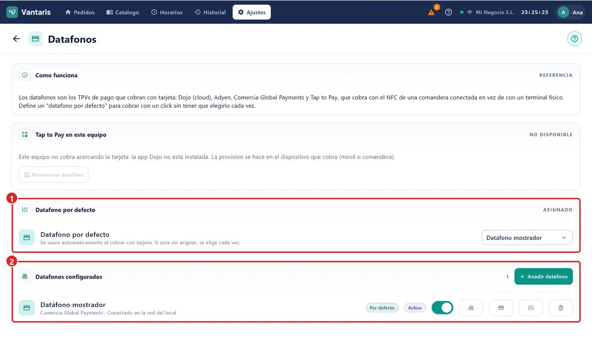The image size is (592, 341).
Task: Open Ana's user menu
Action: pos(571,12)
